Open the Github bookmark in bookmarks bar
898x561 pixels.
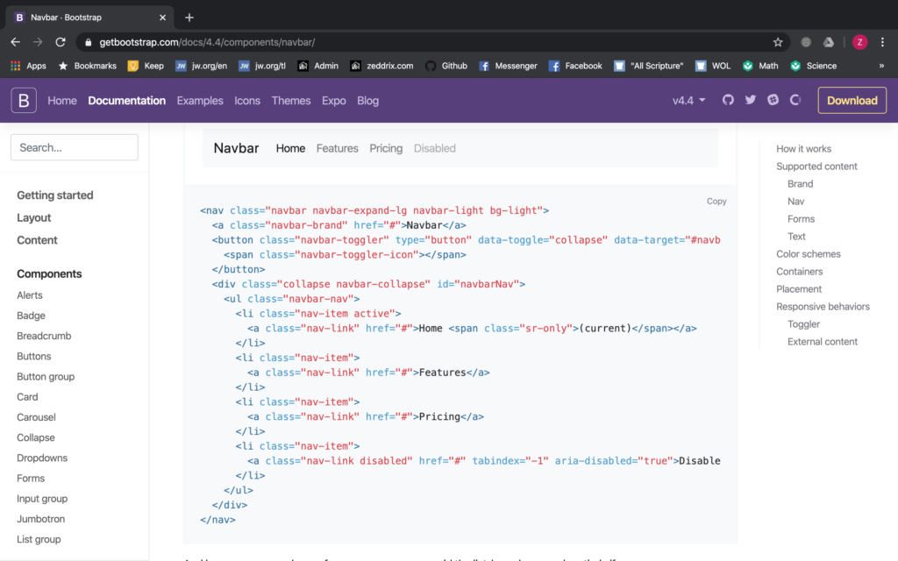pos(446,66)
